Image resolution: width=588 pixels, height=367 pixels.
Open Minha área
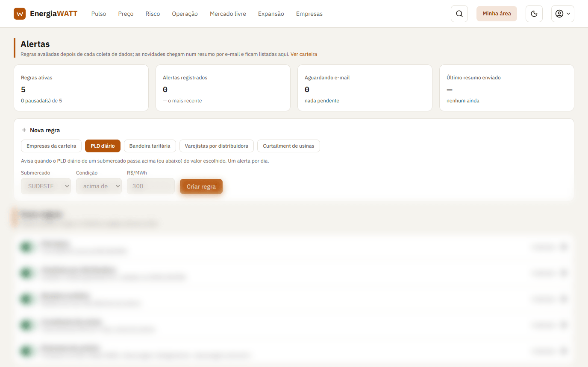pos(497,14)
